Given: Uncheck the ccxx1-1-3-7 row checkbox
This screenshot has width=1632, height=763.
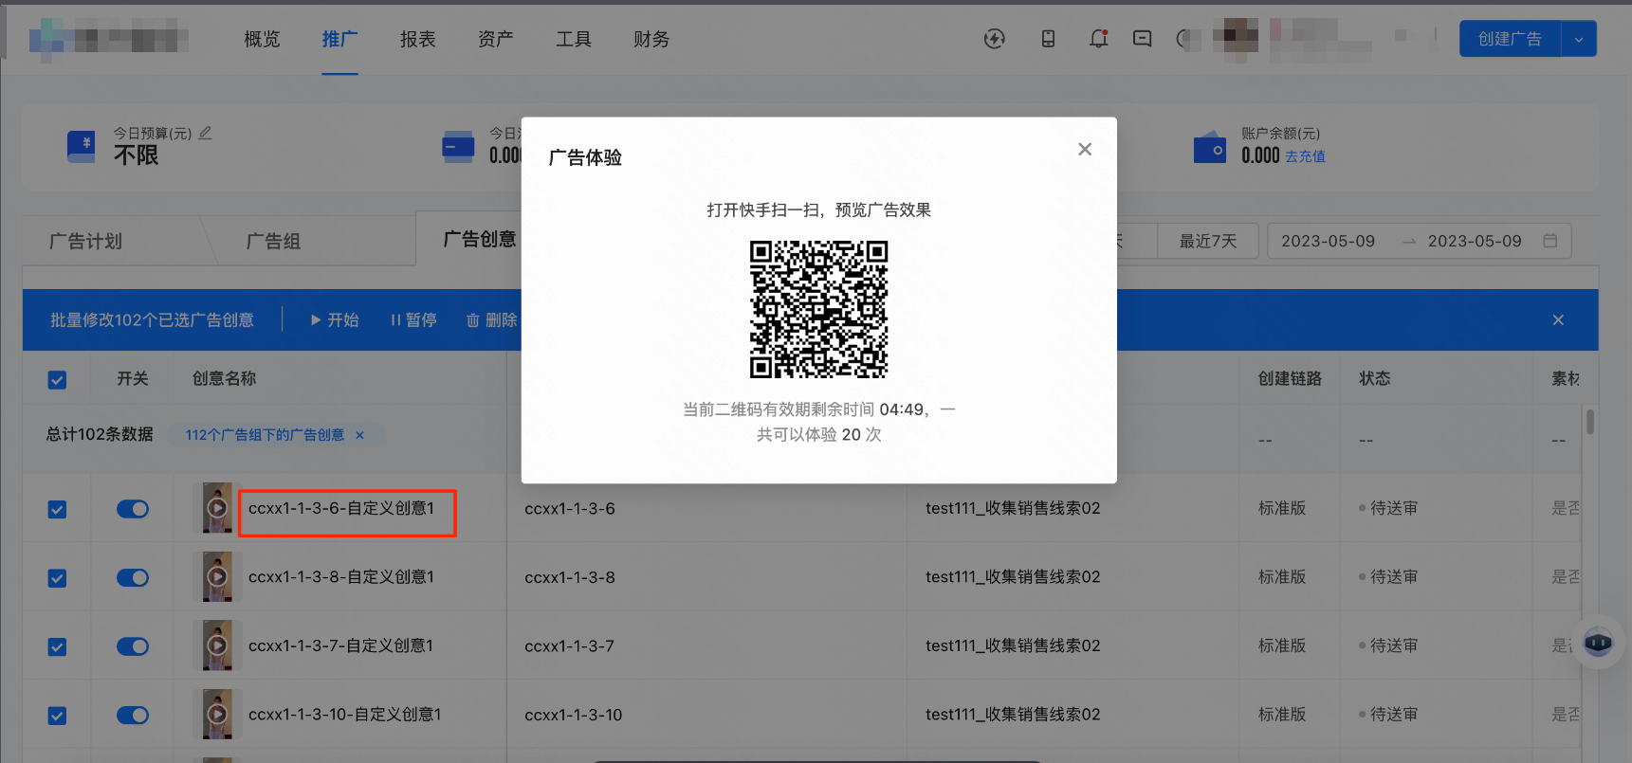Looking at the screenshot, I should (x=57, y=647).
